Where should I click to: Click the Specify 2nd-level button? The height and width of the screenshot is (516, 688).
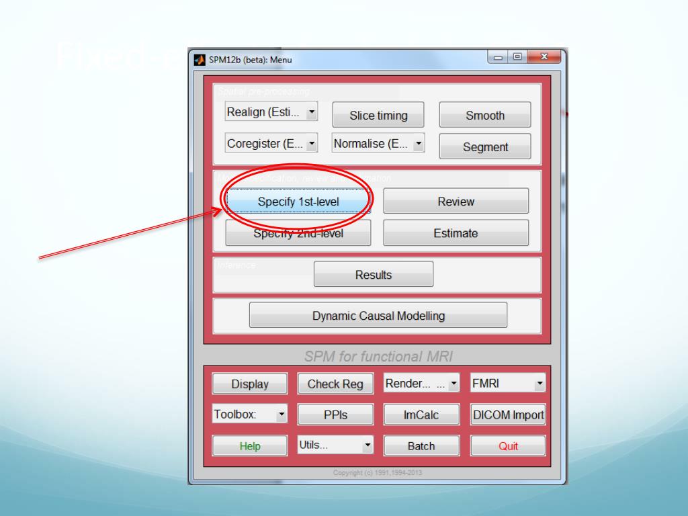click(298, 233)
